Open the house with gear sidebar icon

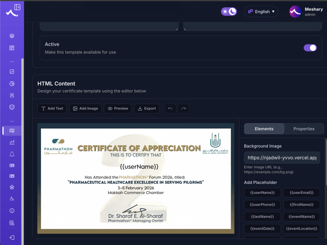[x=12, y=187]
